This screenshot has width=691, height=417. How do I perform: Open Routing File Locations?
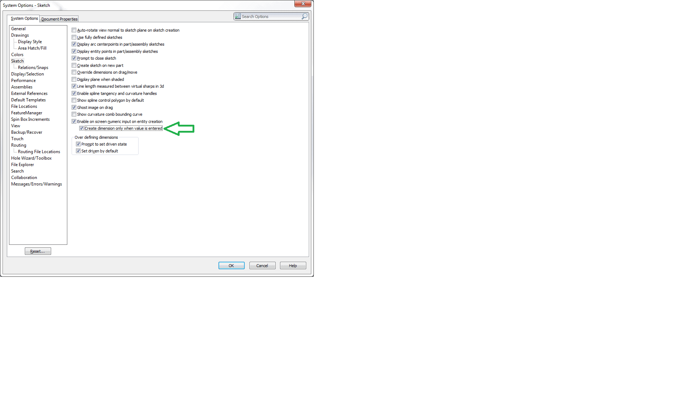pyautogui.click(x=39, y=152)
